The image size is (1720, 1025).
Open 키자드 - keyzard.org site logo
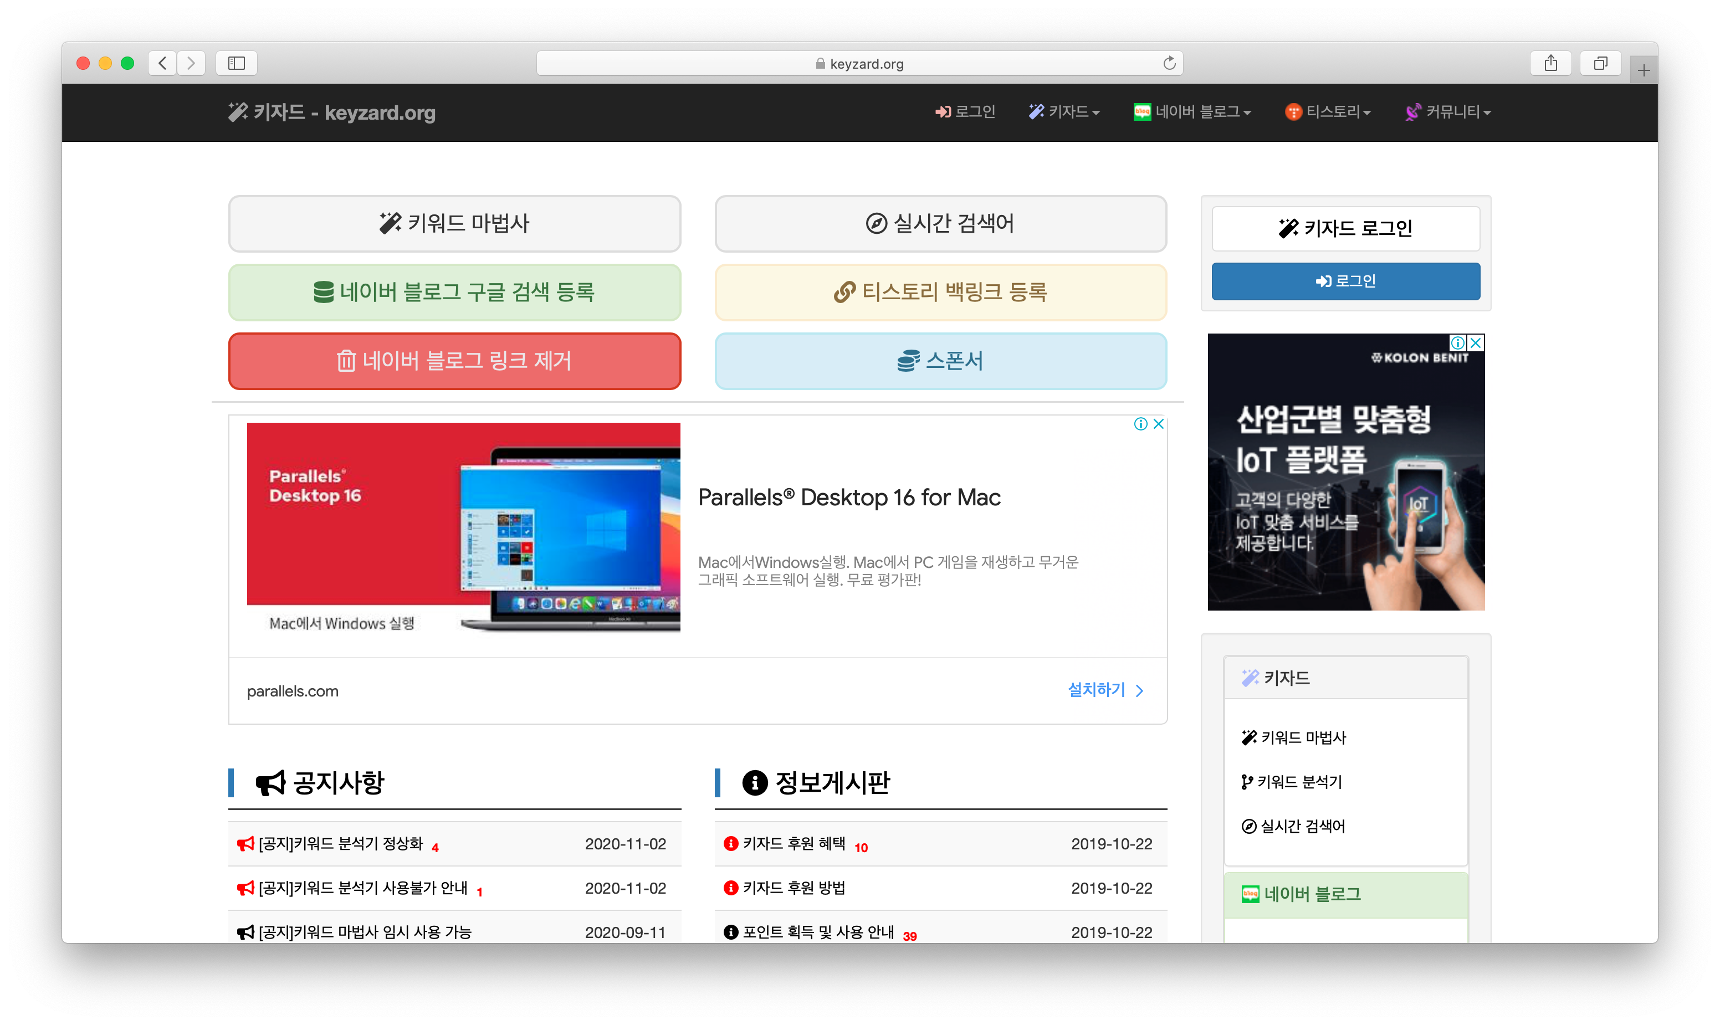331,112
